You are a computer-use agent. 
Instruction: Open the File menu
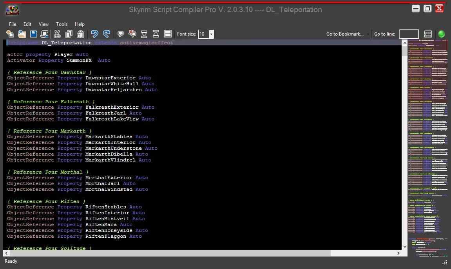point(13,24)
